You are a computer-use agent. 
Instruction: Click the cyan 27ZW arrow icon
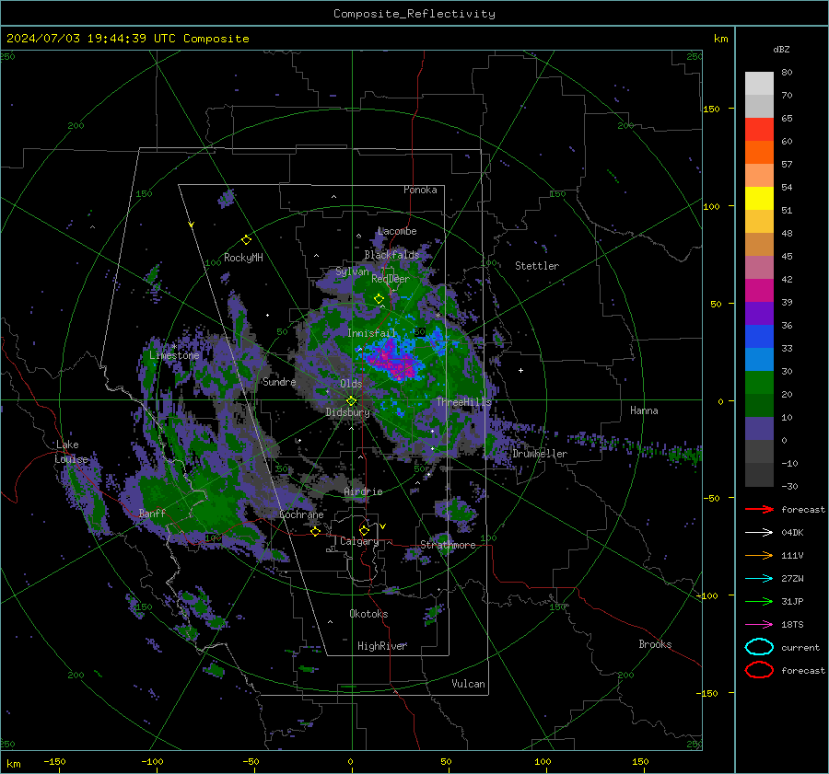click(759, 579)
